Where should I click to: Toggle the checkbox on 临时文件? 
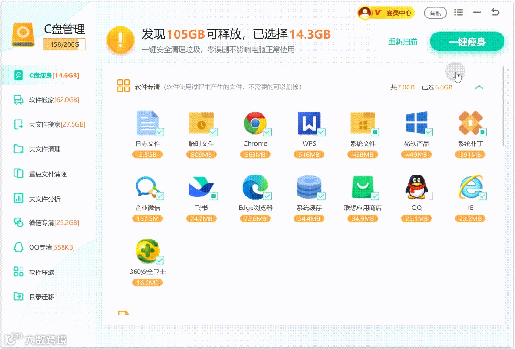click(214, 132)
